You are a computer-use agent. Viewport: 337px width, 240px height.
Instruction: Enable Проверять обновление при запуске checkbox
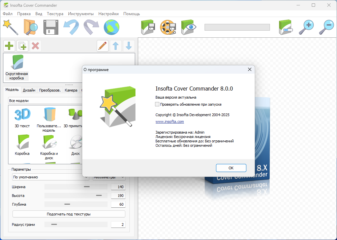(157, 104)
